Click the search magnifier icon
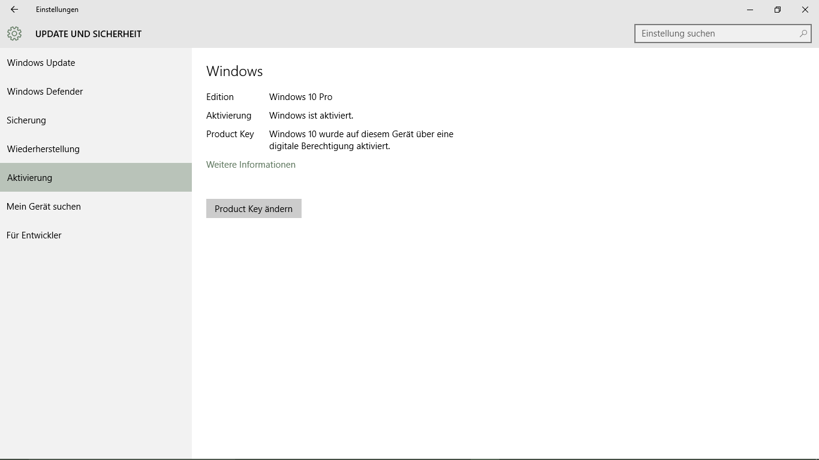 coord(803,34)
